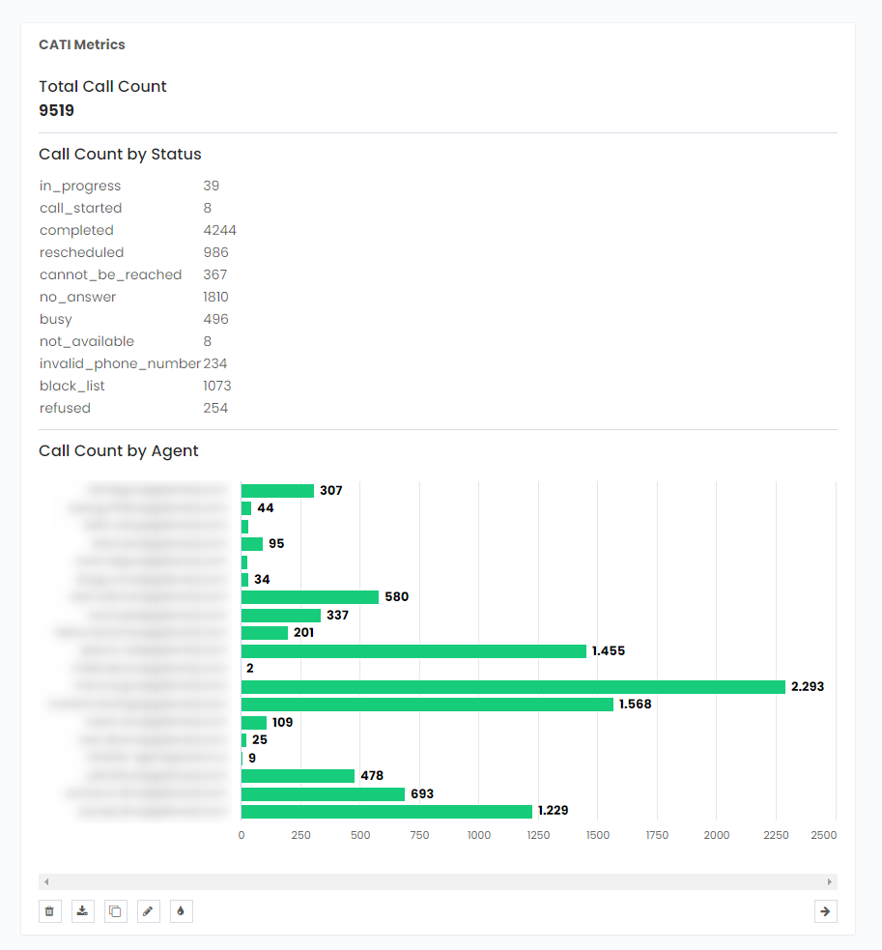
Task: Click the trash icon to delete widget
Action: (49, 910)
